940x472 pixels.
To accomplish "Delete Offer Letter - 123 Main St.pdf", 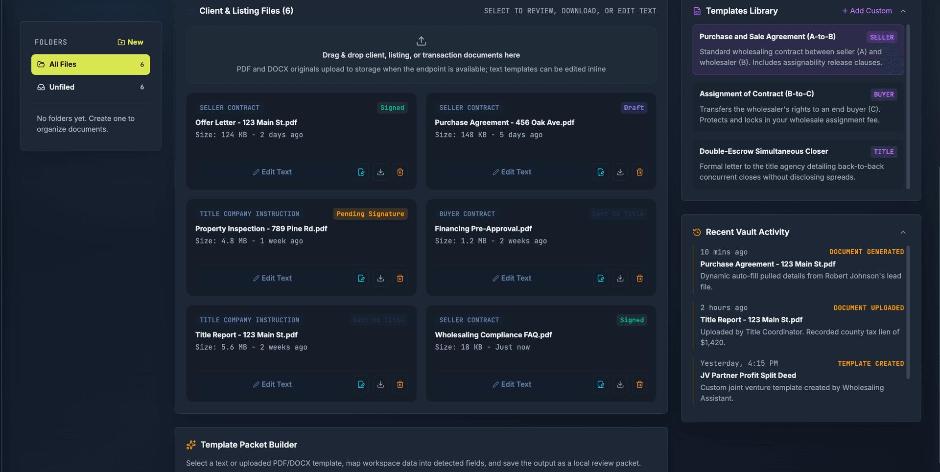I will point(400,172).
